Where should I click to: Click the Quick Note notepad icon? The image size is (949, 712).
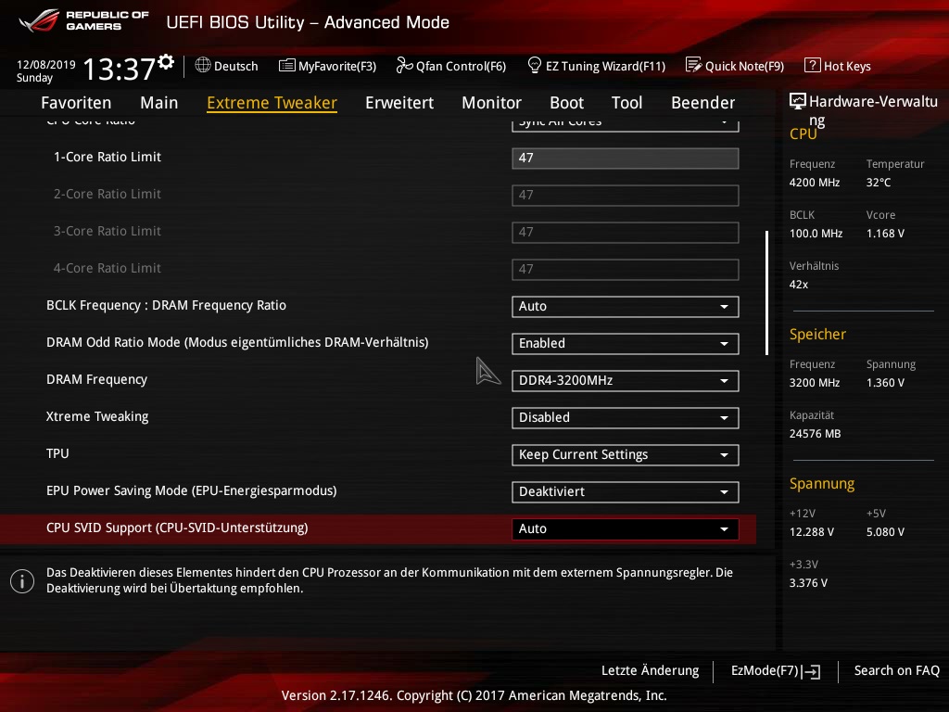click(x=693, y=65)
